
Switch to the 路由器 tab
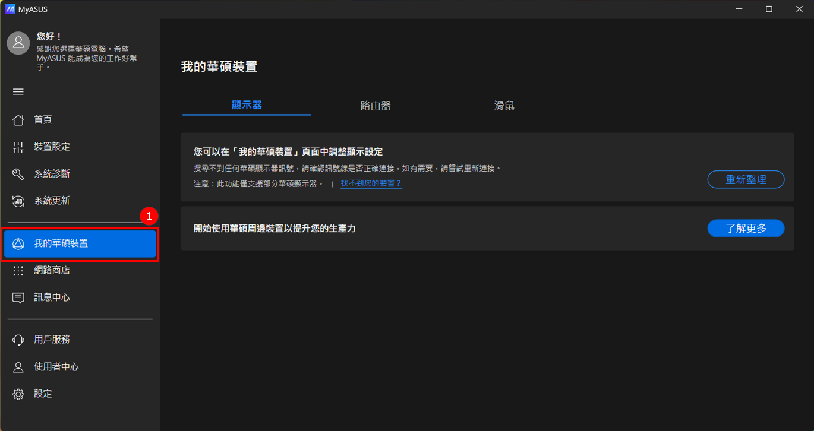point(376,106)
